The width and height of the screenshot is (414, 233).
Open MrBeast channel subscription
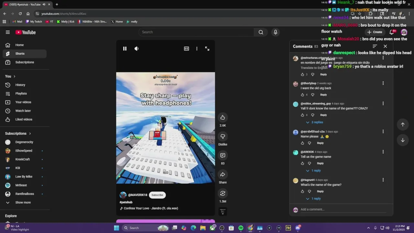[25, 185]
